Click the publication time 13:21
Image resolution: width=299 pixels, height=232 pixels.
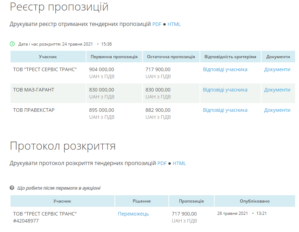pos(262,213)
